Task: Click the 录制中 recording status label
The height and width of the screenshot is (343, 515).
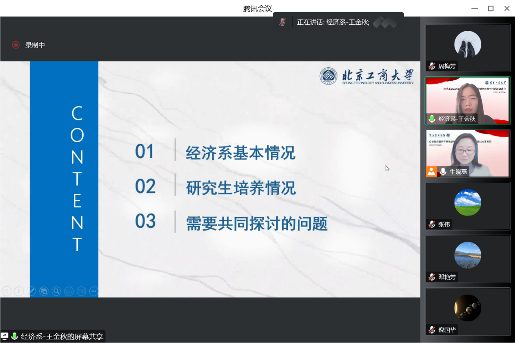Action: pyautogui.click(x=35, y=45)
